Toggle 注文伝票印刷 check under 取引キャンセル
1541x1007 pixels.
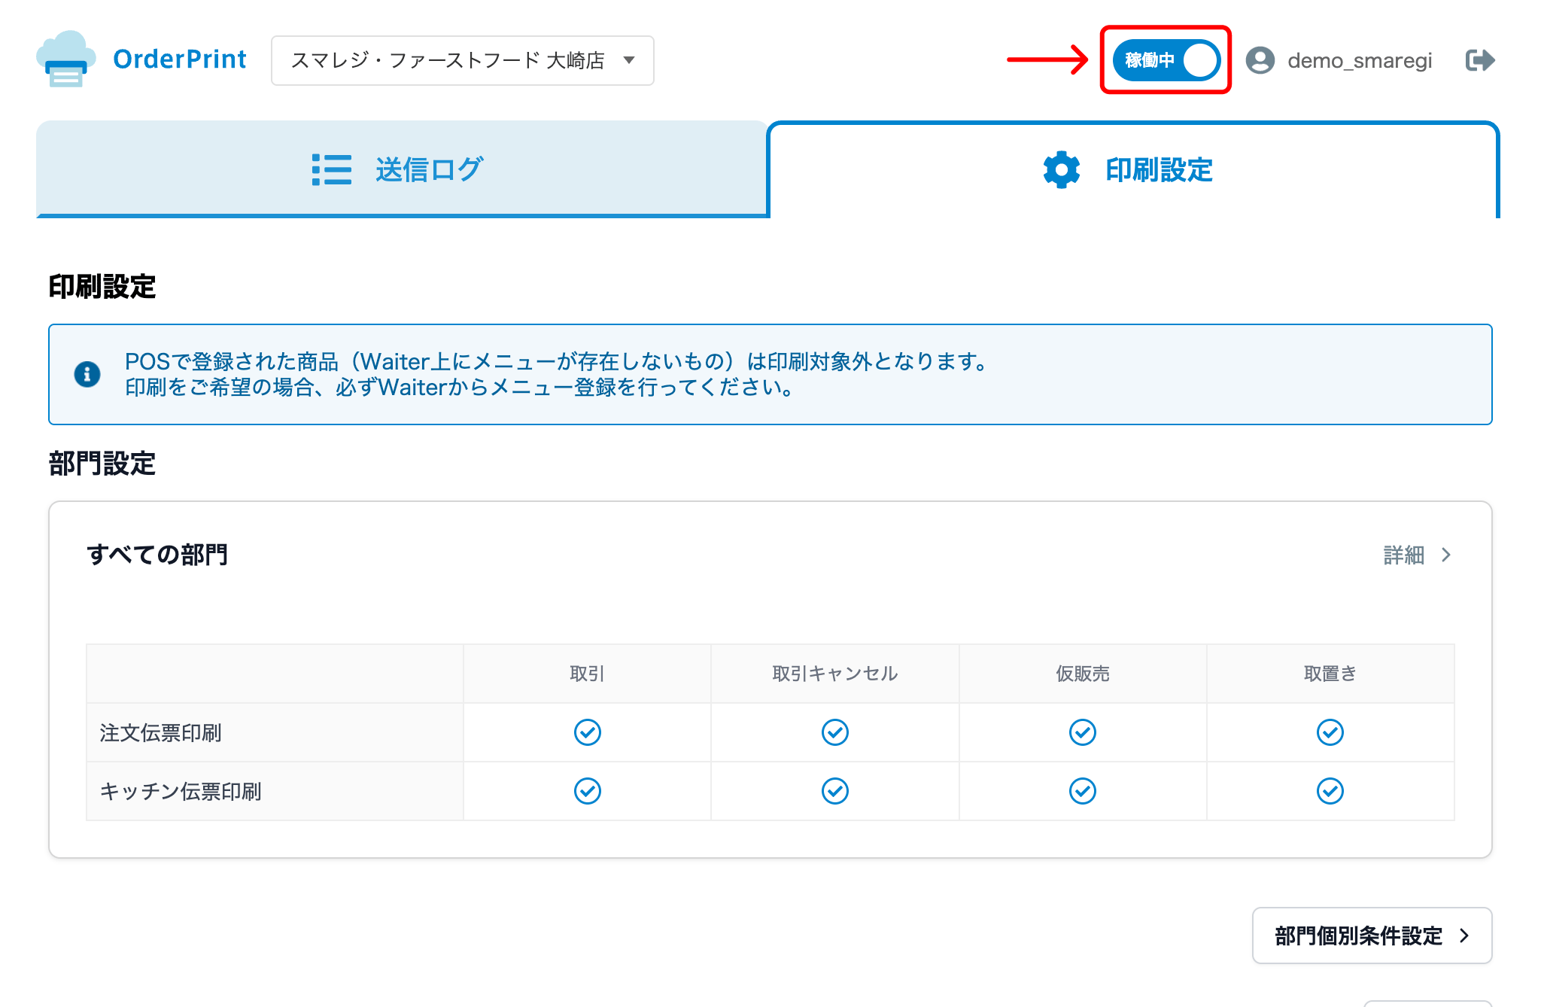coord(834,732)
